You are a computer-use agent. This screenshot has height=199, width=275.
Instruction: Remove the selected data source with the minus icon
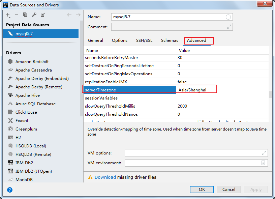tap(17, 15)
